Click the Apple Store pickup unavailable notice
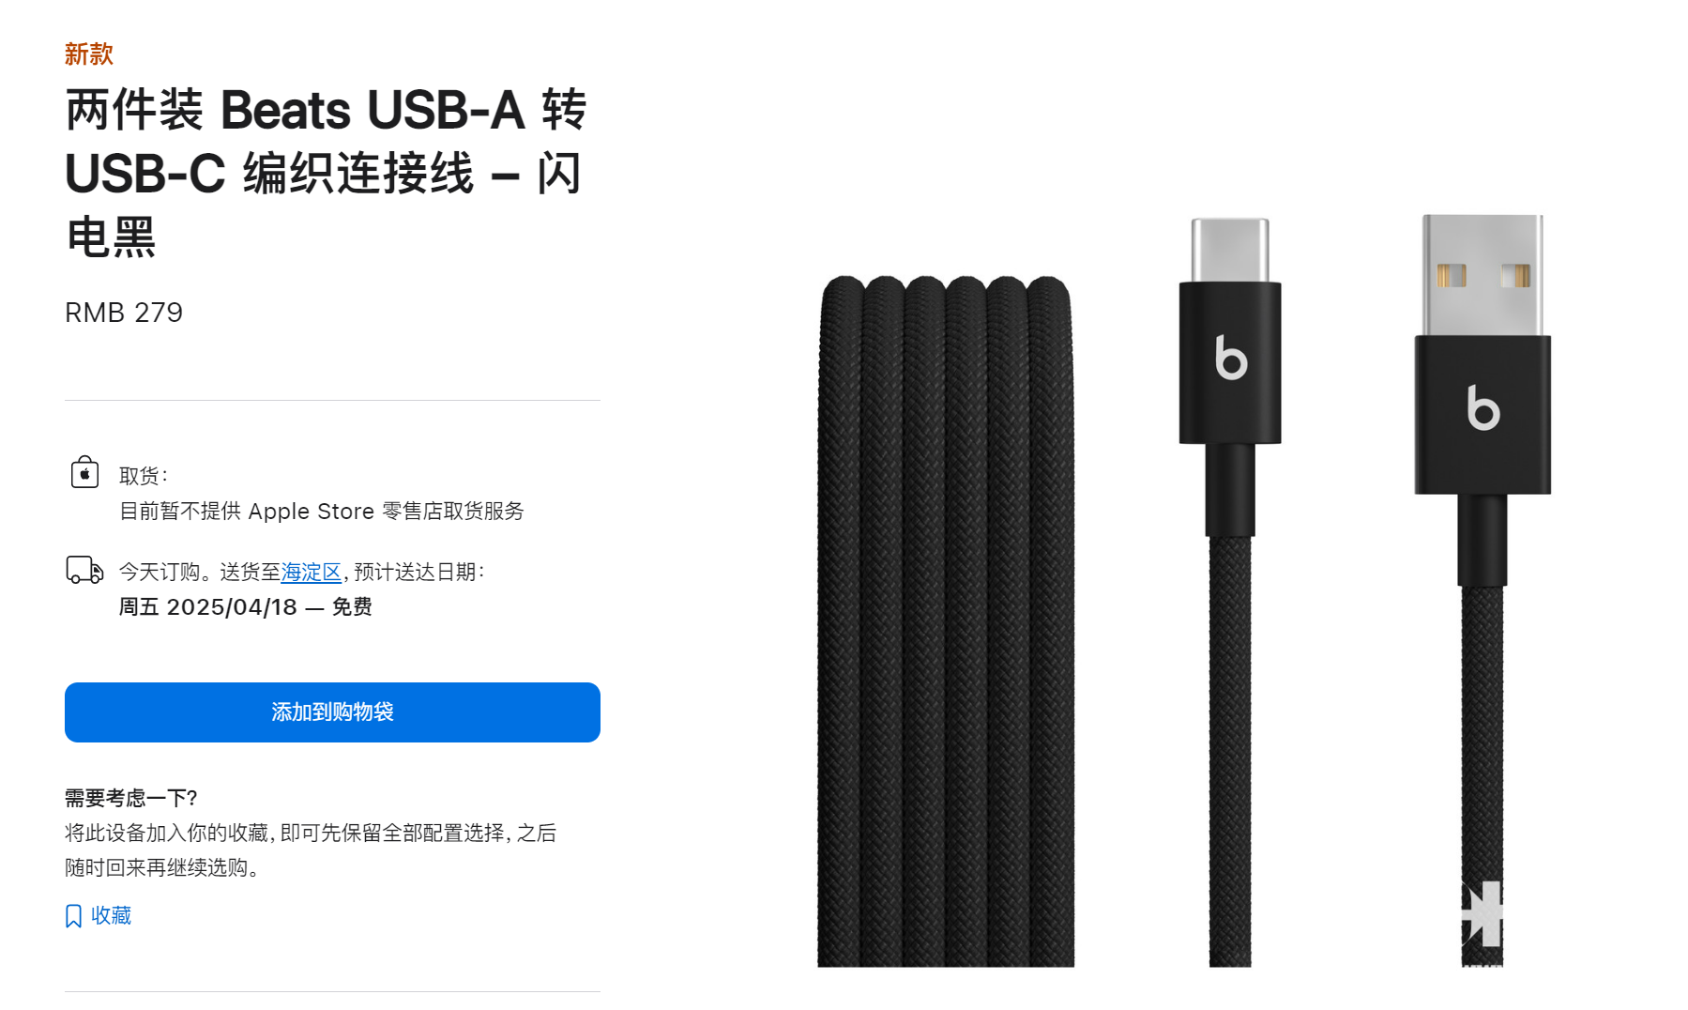The height and width of the screenshot is (1010, 1688). click(x=322, y=512)
